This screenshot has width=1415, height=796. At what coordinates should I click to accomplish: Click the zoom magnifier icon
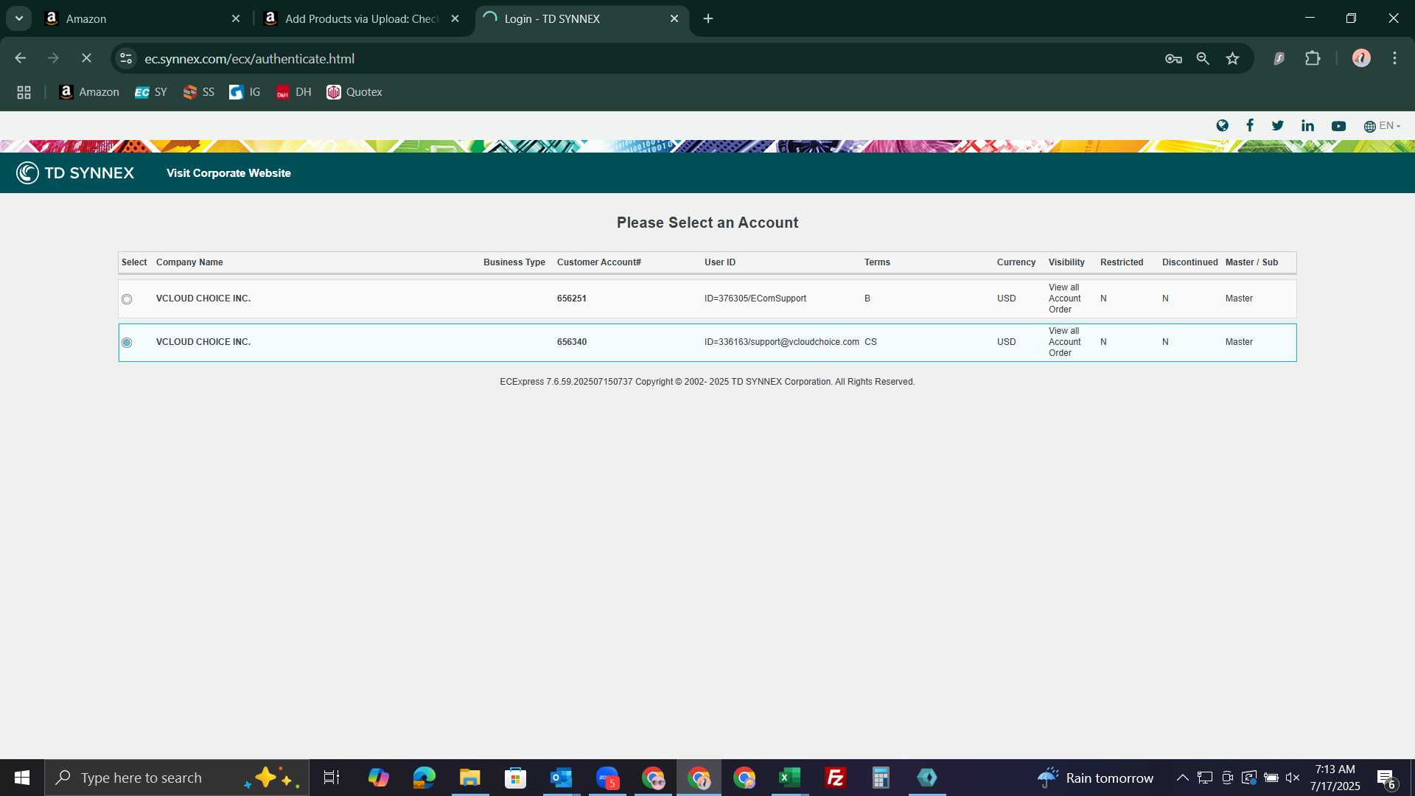pyautogui.click(x=1203, y=59)
